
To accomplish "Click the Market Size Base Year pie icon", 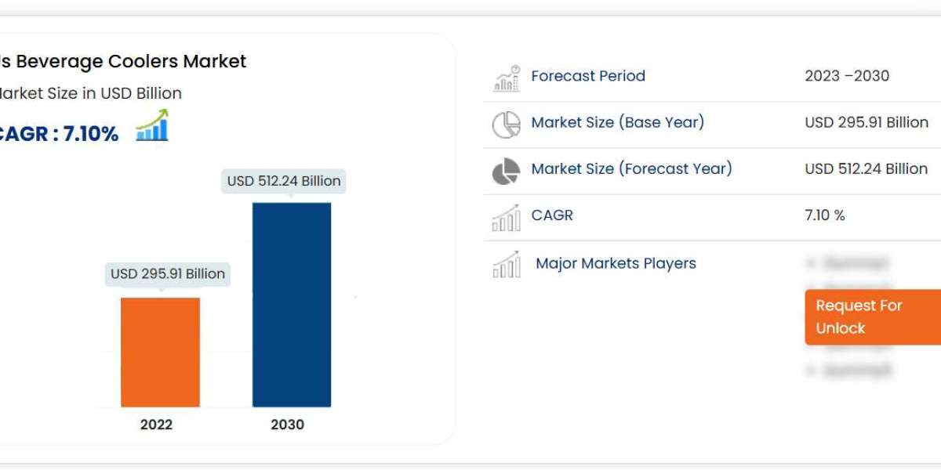I will click(x=507, y=124).
